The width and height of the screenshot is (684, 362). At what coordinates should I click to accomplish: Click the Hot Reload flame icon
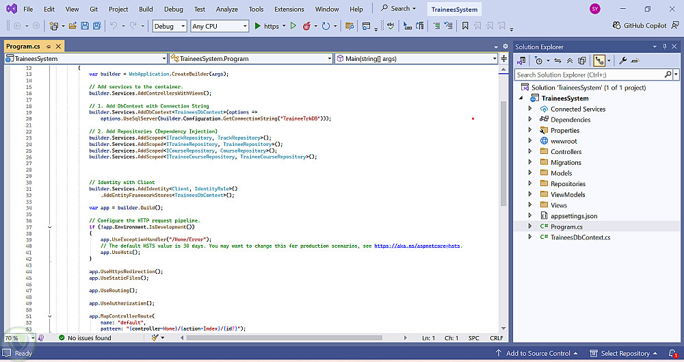pyautogui.click(x=306, y=26)
